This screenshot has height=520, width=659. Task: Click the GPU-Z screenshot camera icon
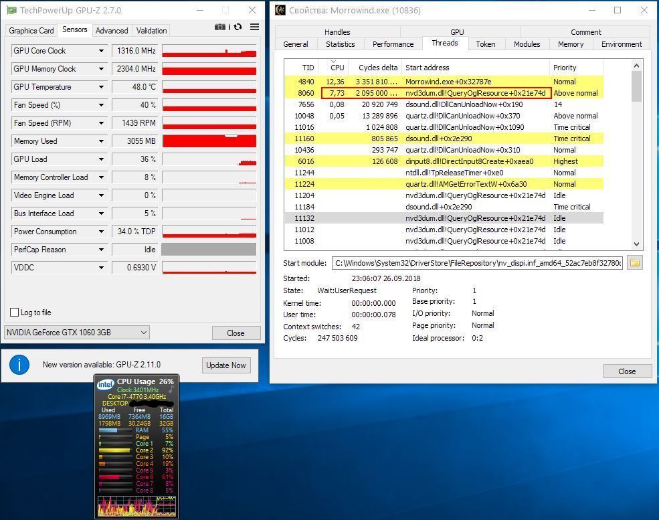tap(220, 27)
